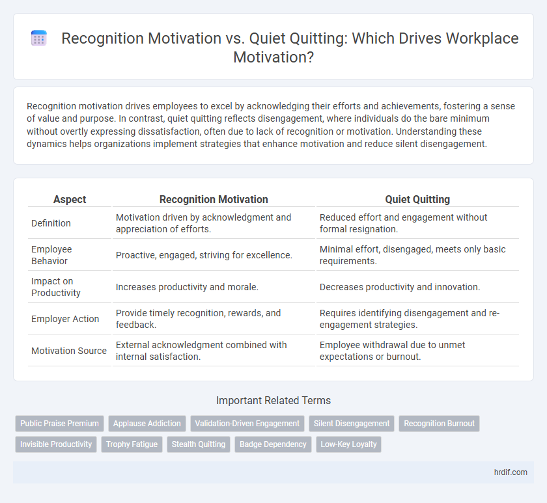Click the Stealth Quitting tag

pyautogui.click(x=199, y=444)
